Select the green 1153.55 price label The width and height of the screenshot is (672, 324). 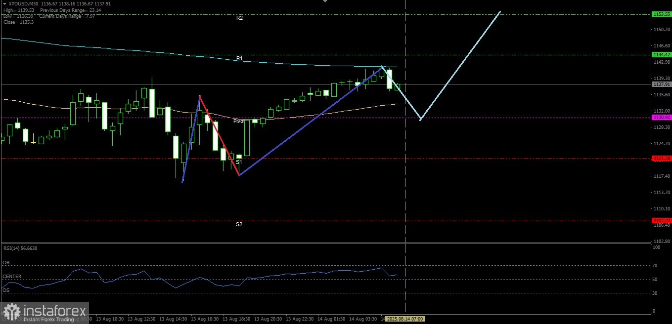click(661, 14)
